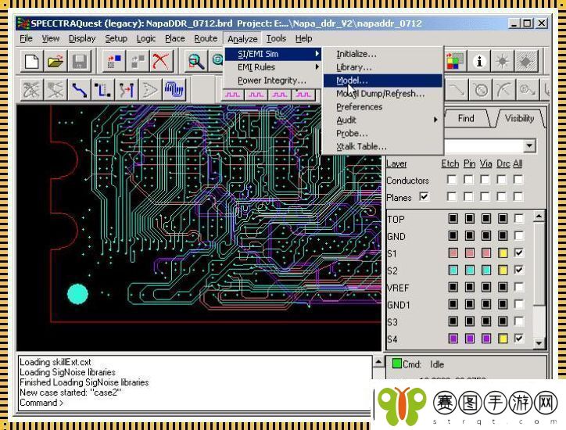Switch to the Find tab
Image resolution: width=566 pixels, height=430 pixels.
coord(466,118)
